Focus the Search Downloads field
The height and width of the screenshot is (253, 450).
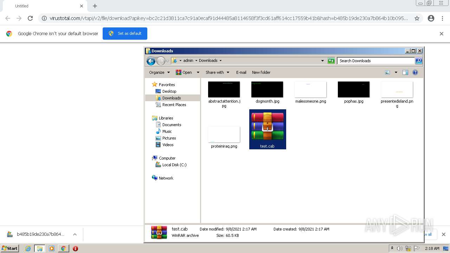pos(376,61)
